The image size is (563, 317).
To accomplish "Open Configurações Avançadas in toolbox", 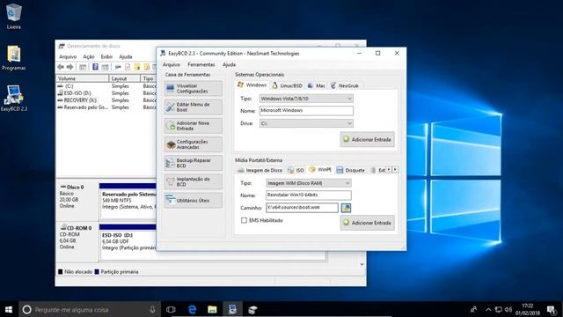I will pyautogui.click(x=194, y=144).
